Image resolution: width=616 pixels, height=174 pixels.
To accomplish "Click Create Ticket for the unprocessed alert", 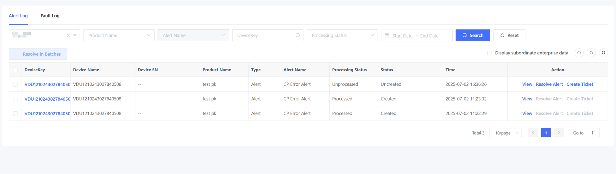I will [580, 84].
